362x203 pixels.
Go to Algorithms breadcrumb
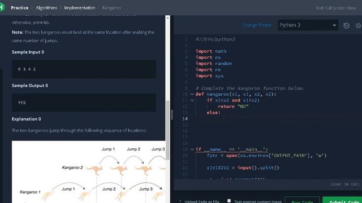[x=46, y=7]
